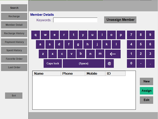The height and width of the screenshot is (119, 158).
Task: Open Favorite Order page
Action: (14, 59)
